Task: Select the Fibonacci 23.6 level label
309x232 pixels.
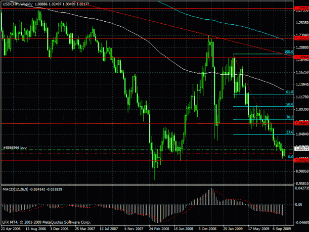Action: (x=290, y=132)
